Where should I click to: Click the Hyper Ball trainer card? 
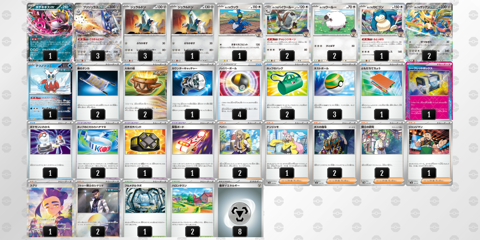(240, 91)
